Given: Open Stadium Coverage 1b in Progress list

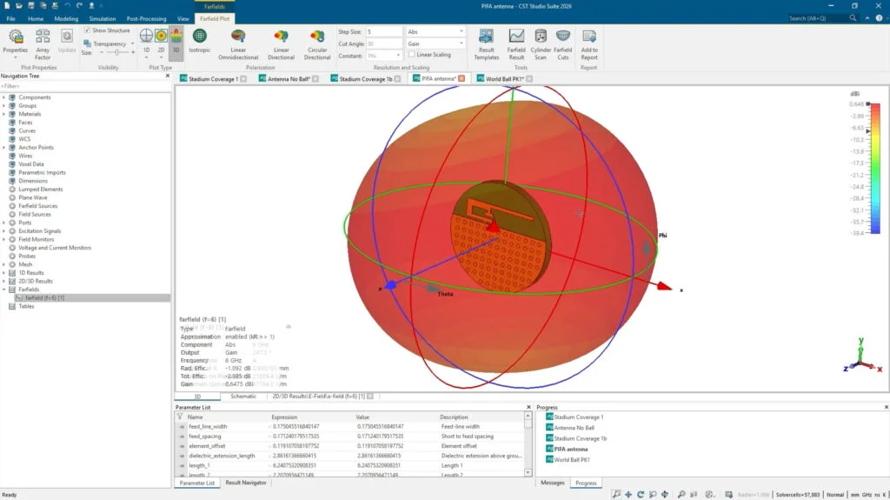Looking at the screenshot, I should point(580,438).
